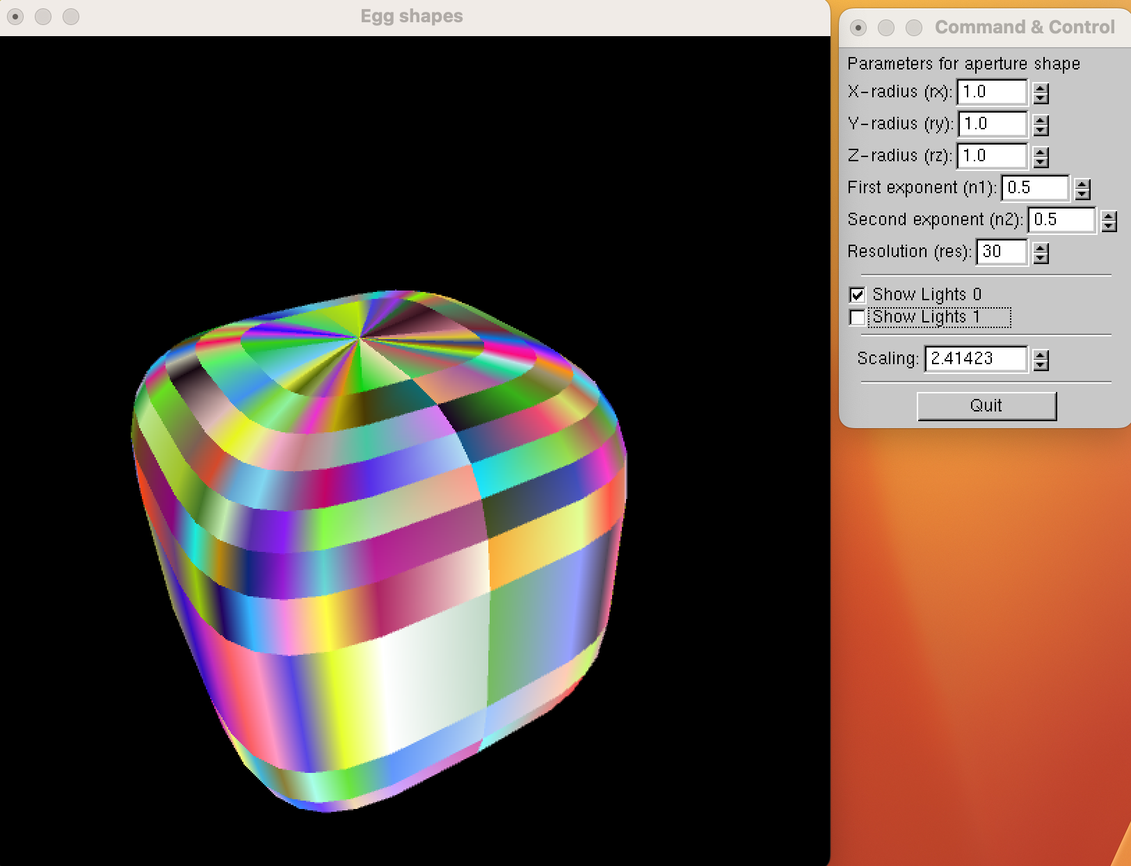This screenshot has width=1131, height=866.
Task: Select the Z-radius (rz) input box
Action: (991, 156)
